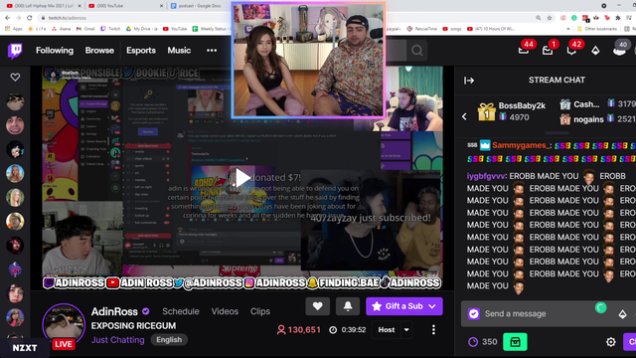Open the Twitch search magnifier button

coord(417,51)
